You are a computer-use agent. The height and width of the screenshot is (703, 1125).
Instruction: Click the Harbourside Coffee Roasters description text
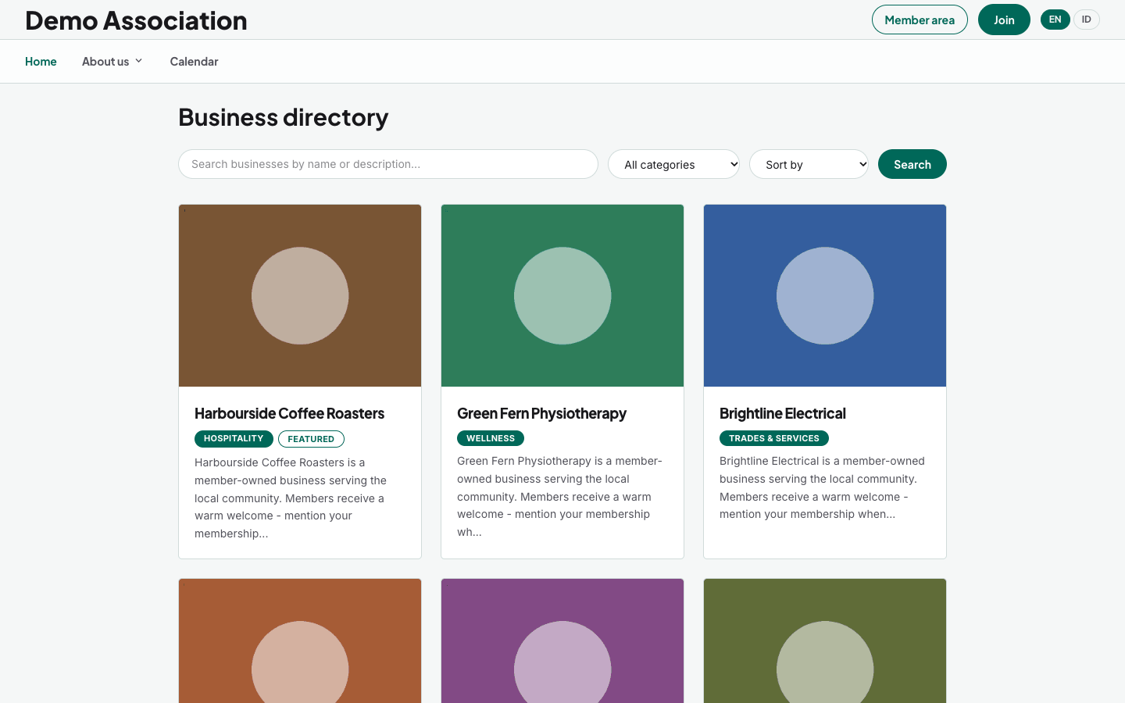pyautogui.click(x=291, y=498)
